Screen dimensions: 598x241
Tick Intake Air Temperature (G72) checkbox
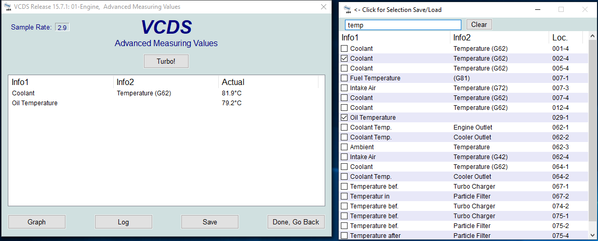click(344, 88)
